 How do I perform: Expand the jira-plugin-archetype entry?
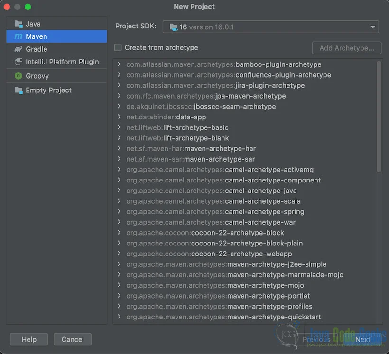[119, 85]
